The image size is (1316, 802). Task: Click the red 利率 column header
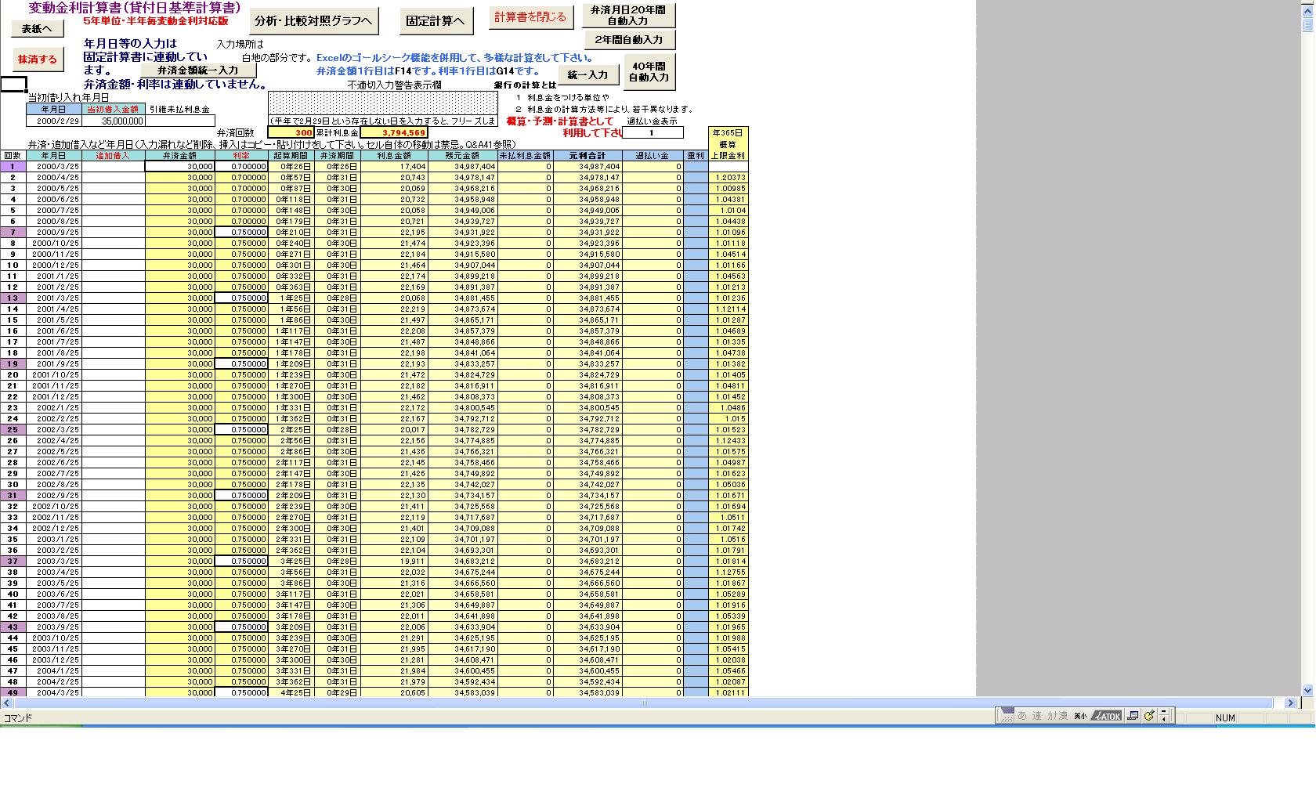(241, 156)
